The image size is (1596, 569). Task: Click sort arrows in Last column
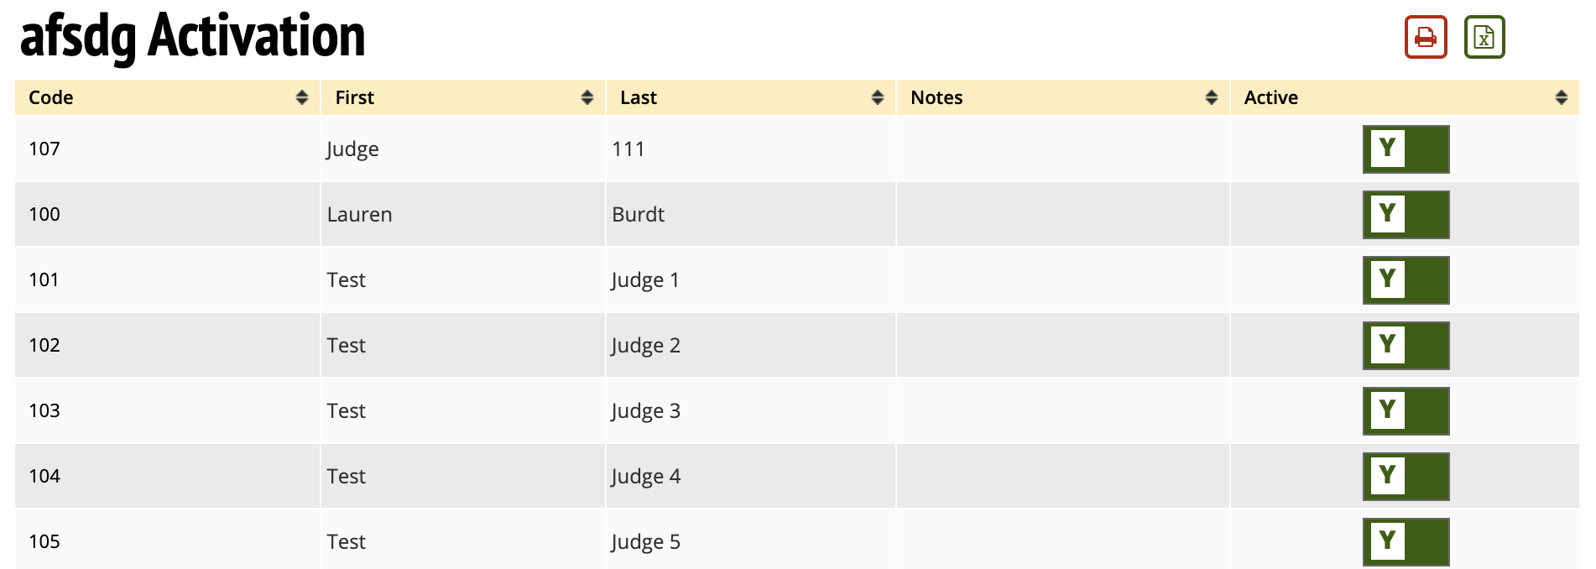(878, 97)
